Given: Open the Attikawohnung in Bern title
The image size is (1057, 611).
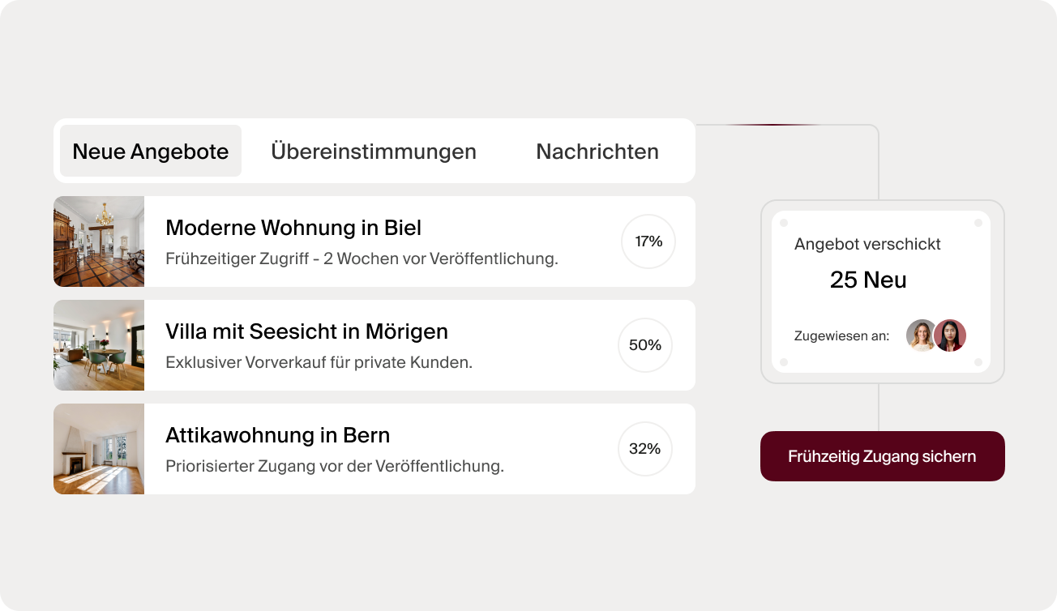Looking at the screenshot, I should [x=277, y=435].
